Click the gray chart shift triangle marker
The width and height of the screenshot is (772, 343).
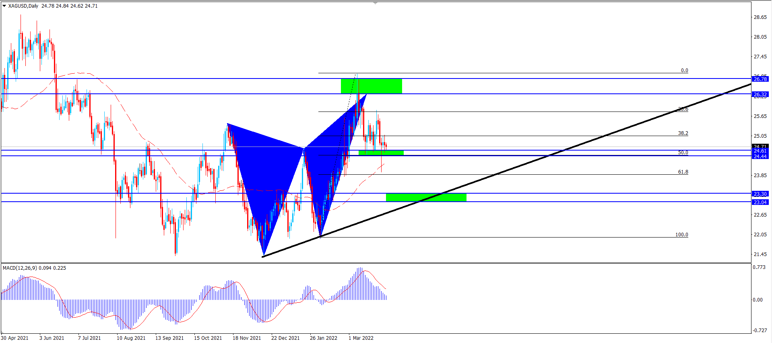375,3
